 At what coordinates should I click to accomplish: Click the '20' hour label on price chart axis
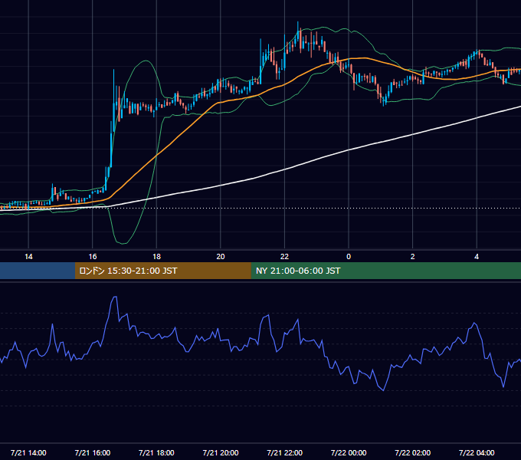tap(221, 257)
